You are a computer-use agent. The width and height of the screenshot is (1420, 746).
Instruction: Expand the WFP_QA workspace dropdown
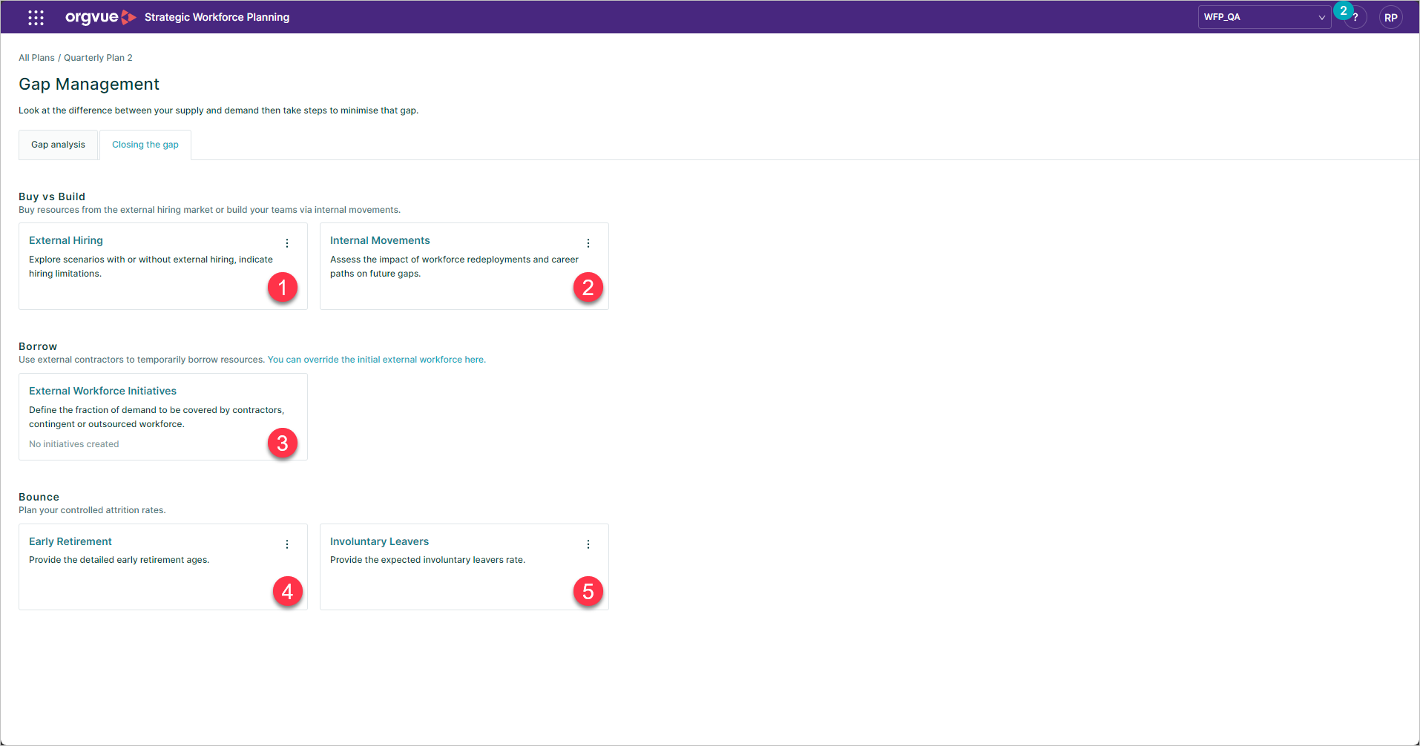click(x=1321, y=17)
